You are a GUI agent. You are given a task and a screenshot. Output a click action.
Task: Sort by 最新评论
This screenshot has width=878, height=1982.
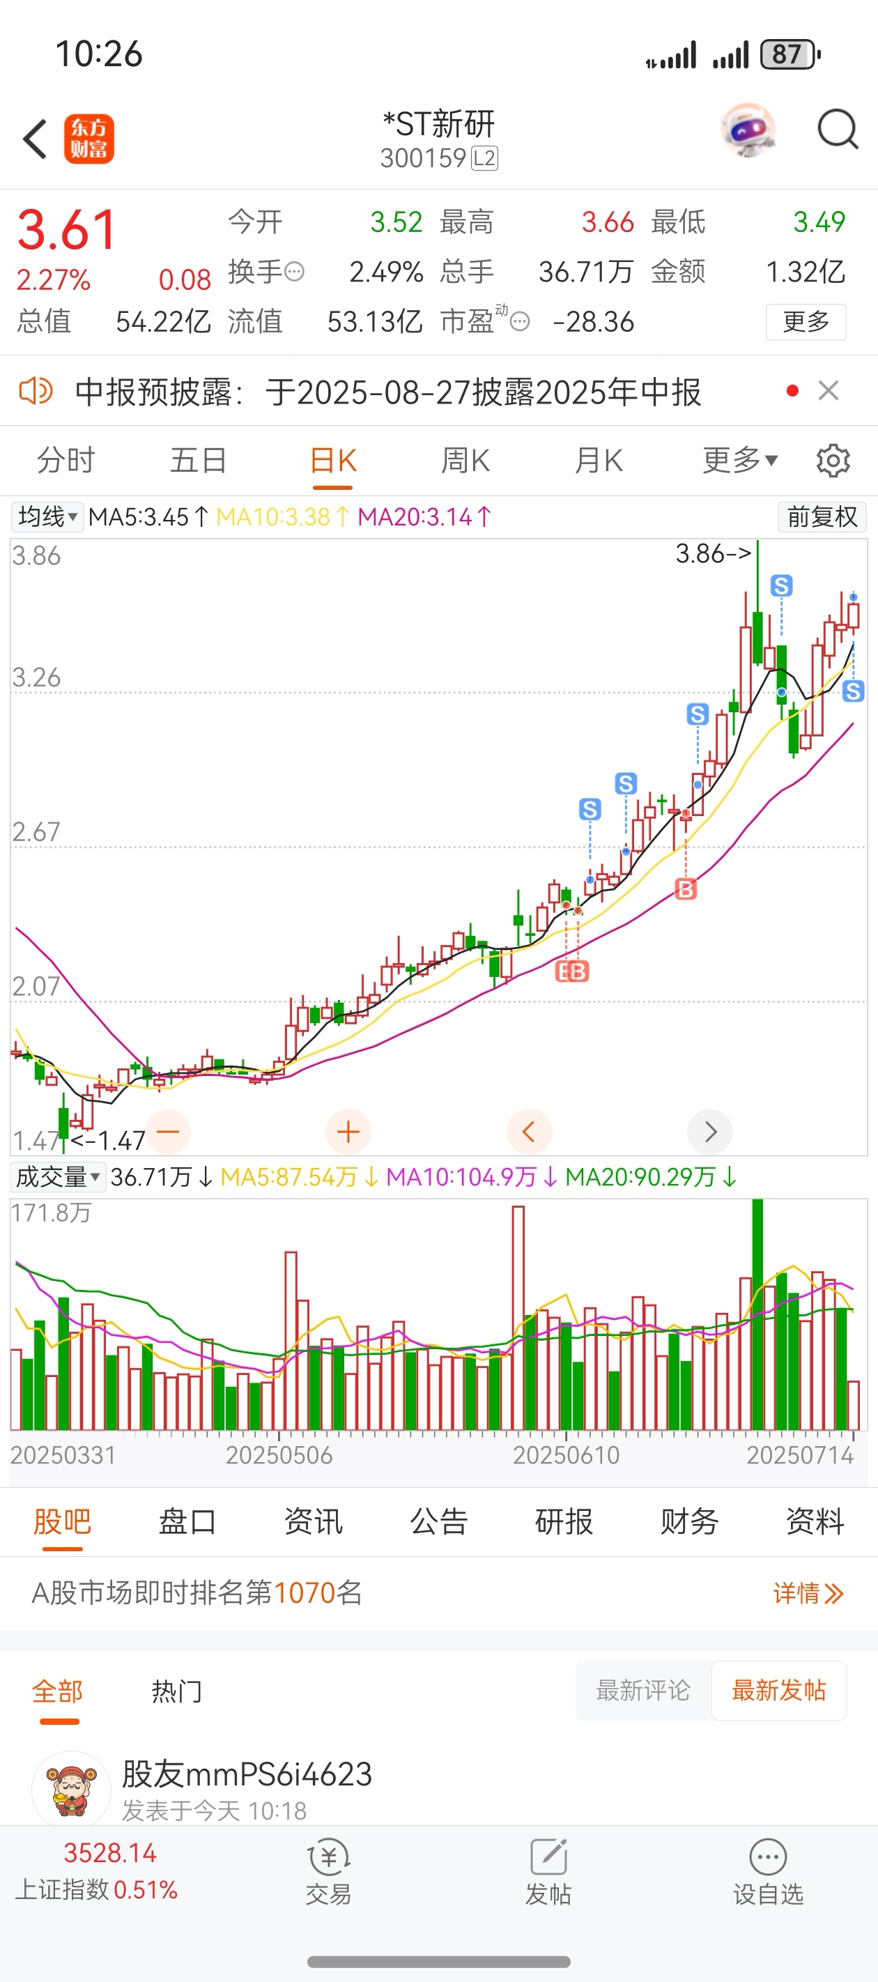click(643, 1691)
